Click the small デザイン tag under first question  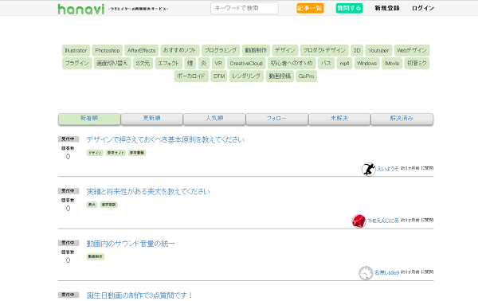[x=95, y=153]
